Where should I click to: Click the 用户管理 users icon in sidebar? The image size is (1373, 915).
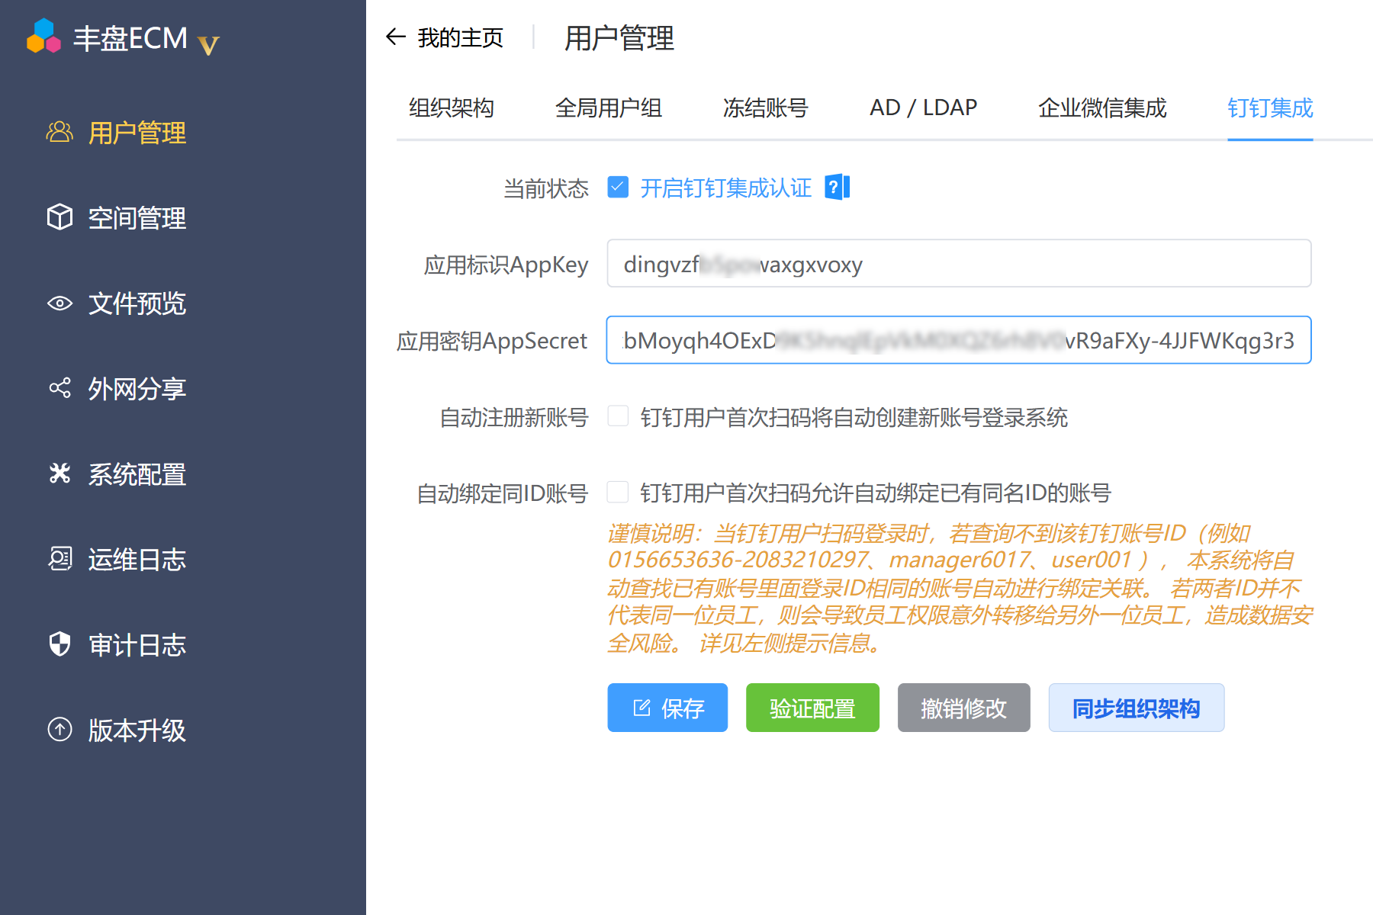pyautogui.click(x=59, y=133)
